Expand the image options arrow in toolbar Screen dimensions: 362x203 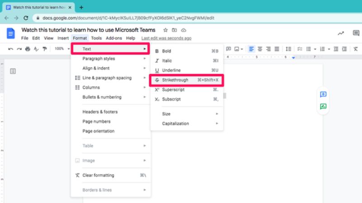pos(242,49)
